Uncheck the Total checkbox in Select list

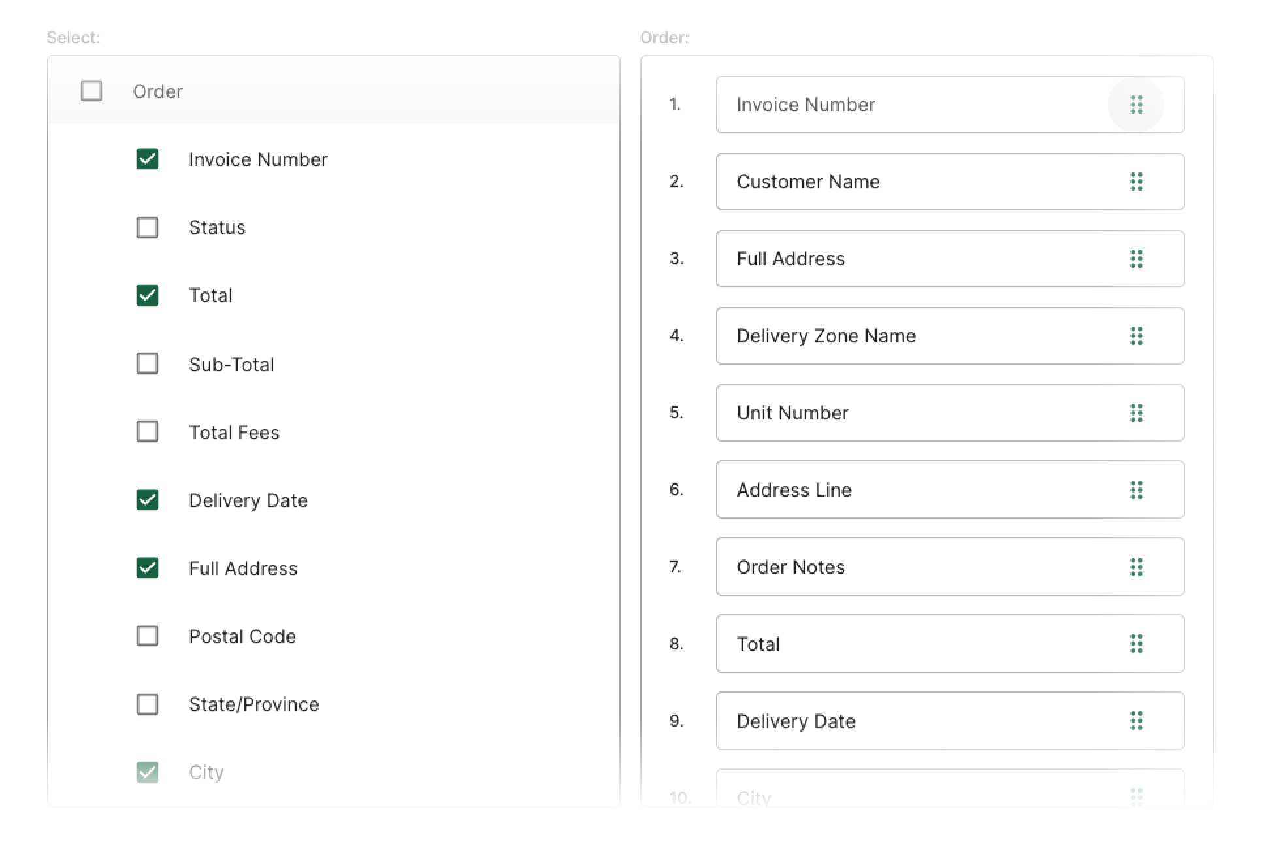coord(148,295)
